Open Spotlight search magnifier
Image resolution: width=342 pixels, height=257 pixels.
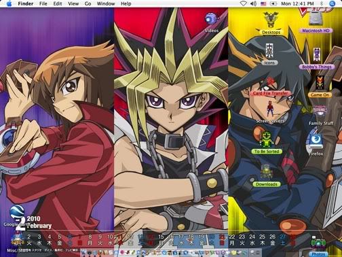click(x=332, y=3)
